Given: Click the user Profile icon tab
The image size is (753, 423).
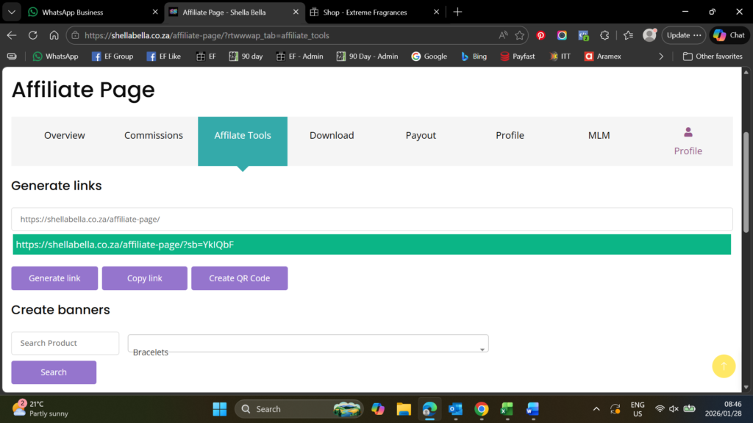Looking at the screenshot, I should tap(688, 141).
